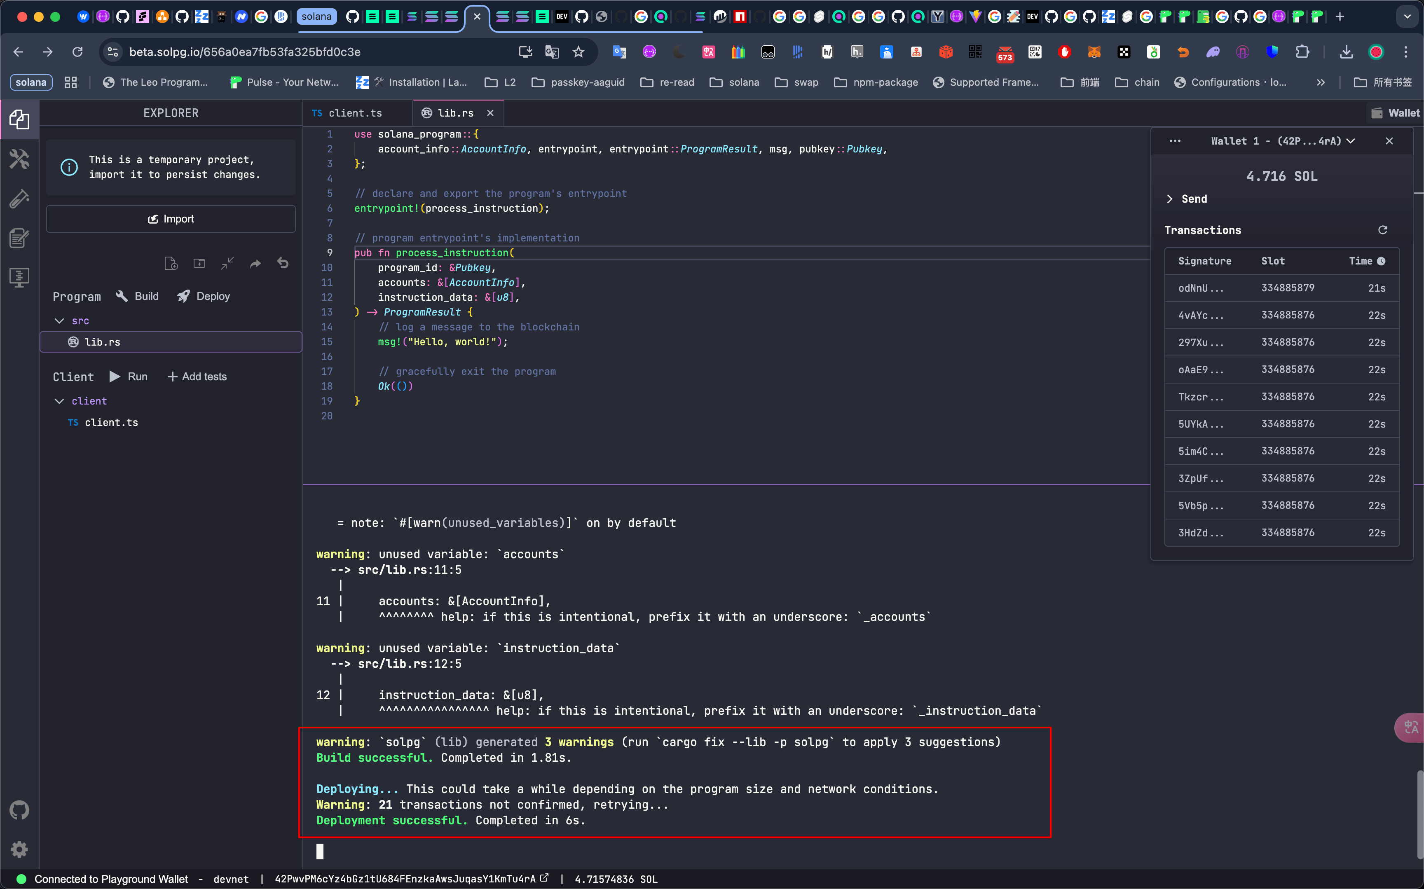Open the npm-package bookmarks folder
1424x889 pixels.
point(876,82)
